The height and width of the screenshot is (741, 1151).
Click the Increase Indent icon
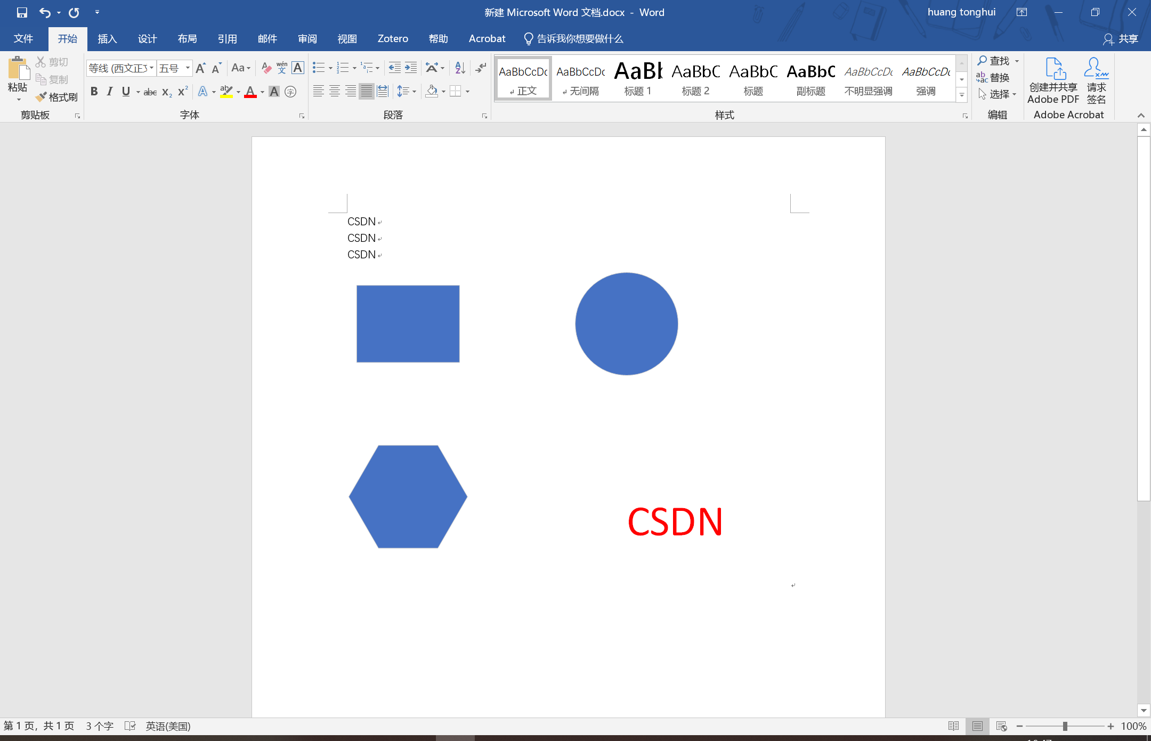point(411,68)
